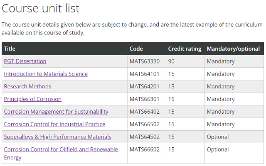266x166 pixels.
Task: Click the paragraph about course unit details
Action: (132, 29)
